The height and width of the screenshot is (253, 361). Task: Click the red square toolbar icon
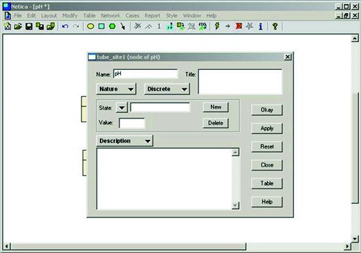pyautogui.click(x=239, y=26)
